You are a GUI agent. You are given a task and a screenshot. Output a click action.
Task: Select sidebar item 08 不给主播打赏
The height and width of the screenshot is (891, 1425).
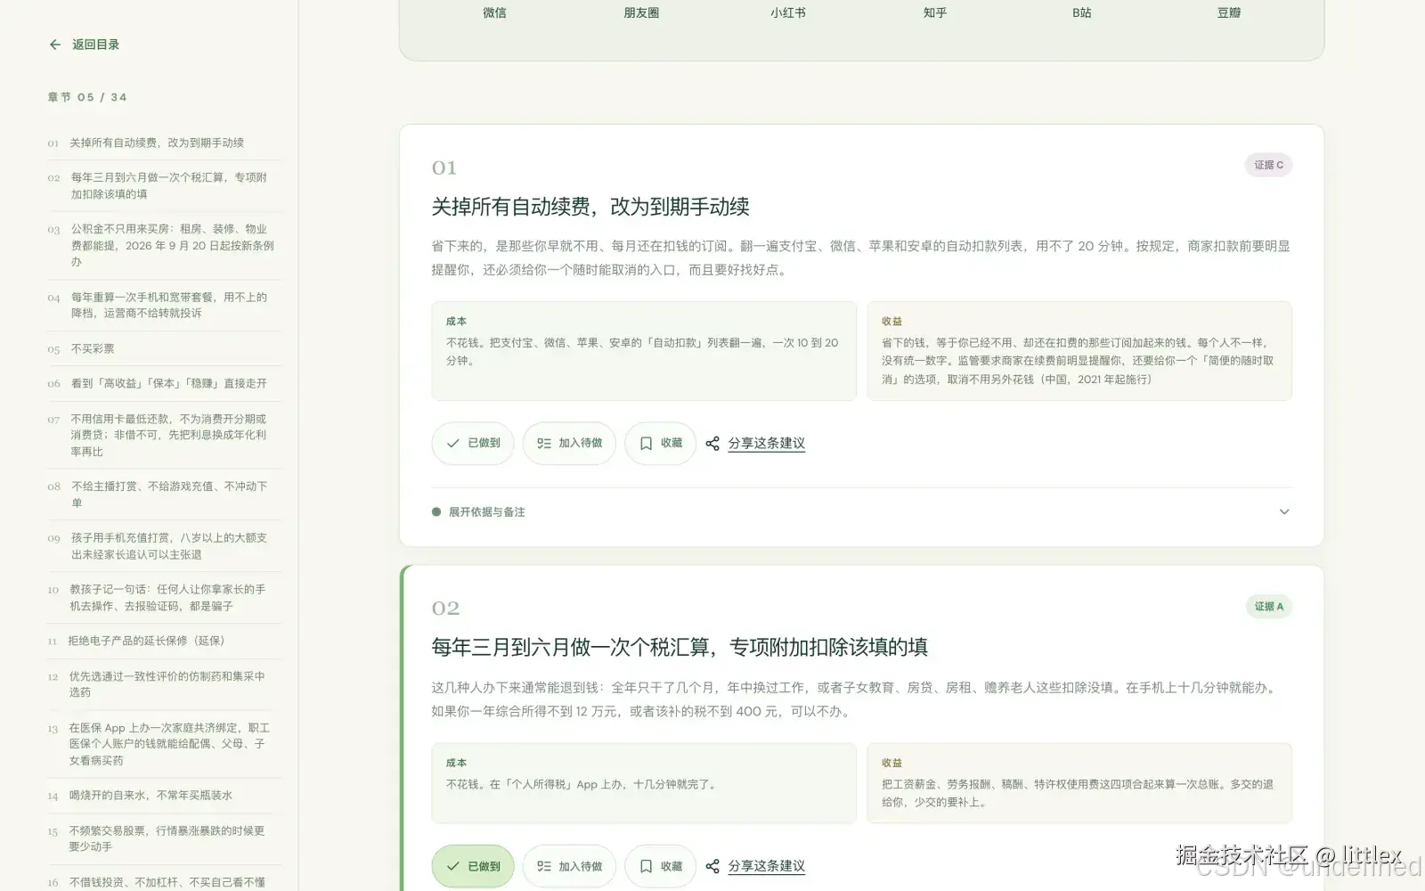(164, 495)
